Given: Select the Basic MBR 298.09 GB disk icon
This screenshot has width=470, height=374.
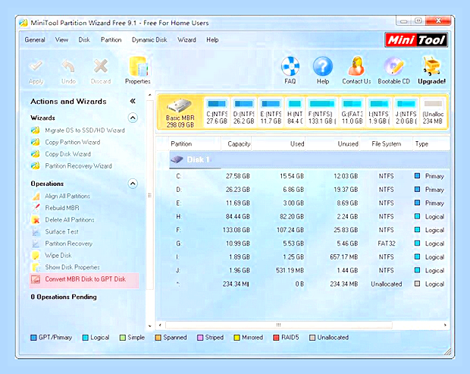Looking at the screenshot, I should [x=180, y=112].
